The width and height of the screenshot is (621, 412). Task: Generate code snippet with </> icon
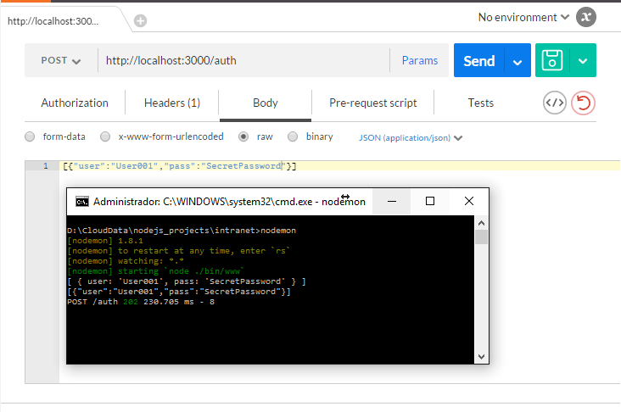click(x=555, y=103)
